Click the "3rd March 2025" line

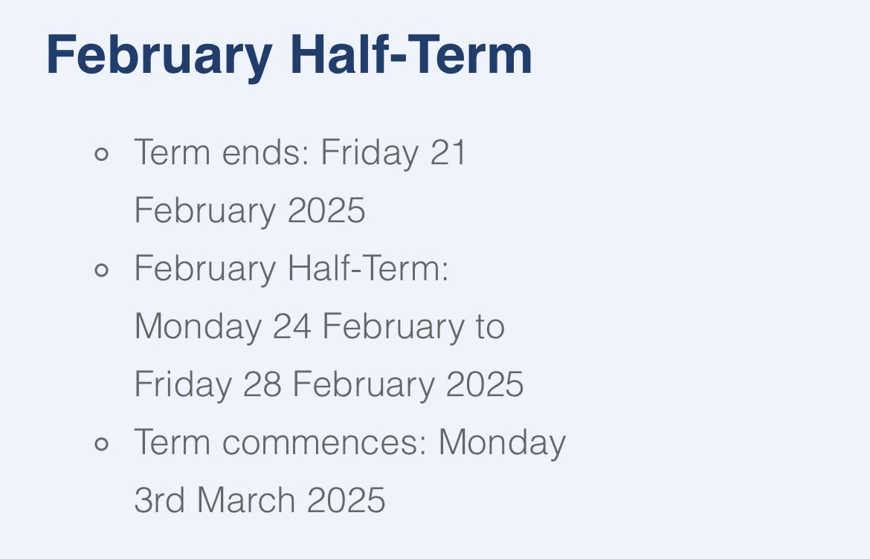(260, 500)
